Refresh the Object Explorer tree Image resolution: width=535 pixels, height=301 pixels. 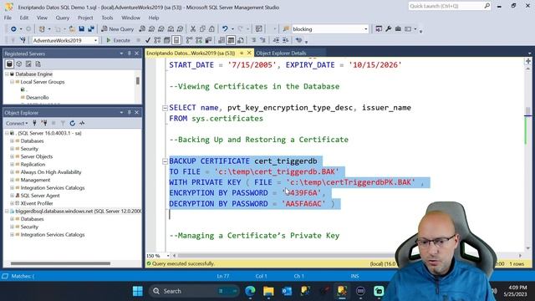point(73,123)
